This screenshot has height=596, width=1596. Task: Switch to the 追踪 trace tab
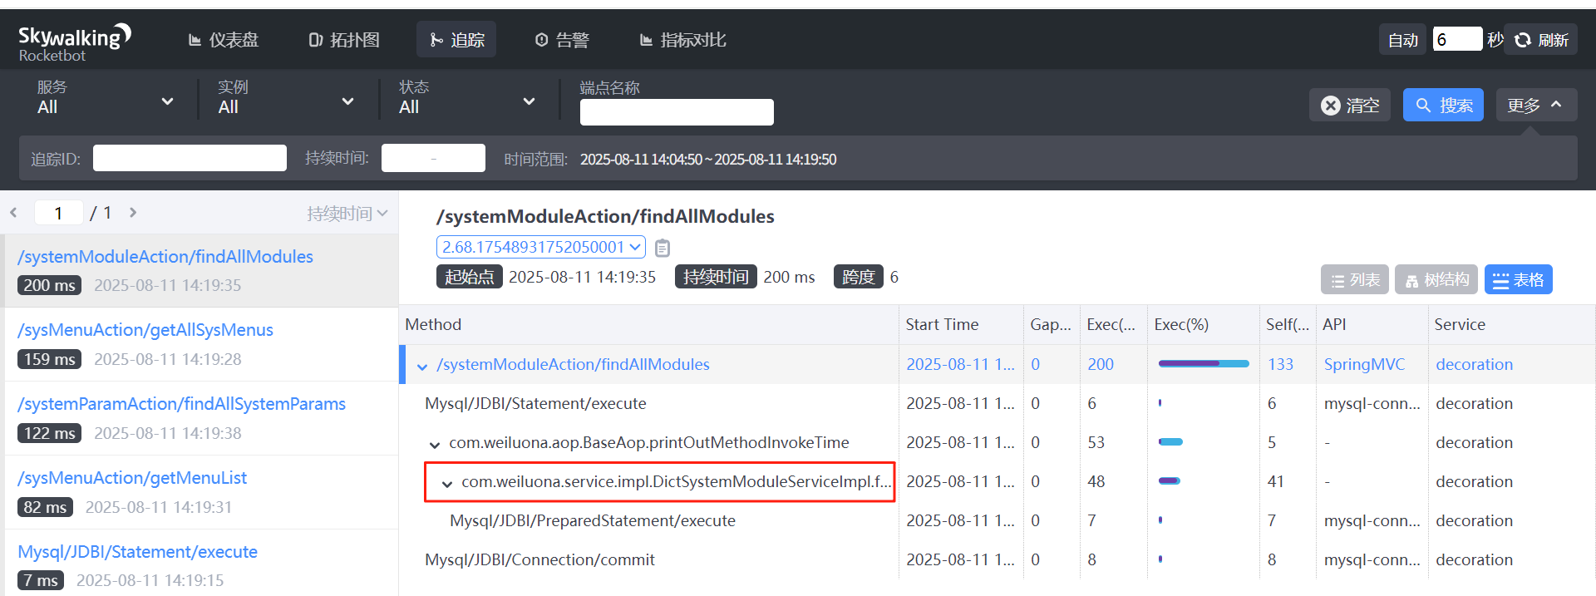(x=456, y=39)
